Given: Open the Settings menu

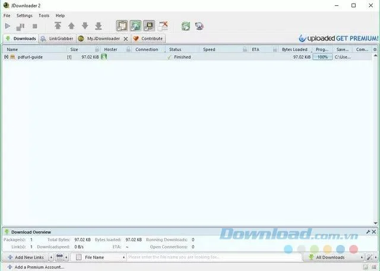Looking at the screenshot, I should point(24,15).
